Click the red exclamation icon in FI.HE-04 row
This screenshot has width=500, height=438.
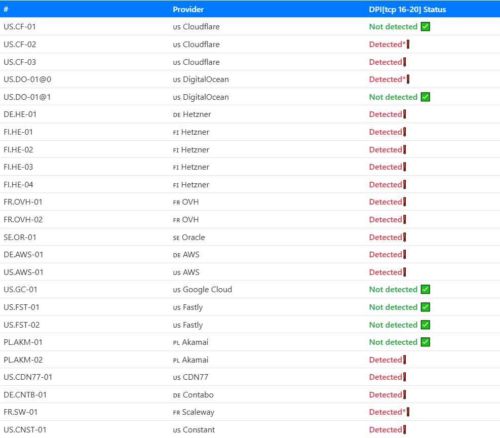(405, 185)
